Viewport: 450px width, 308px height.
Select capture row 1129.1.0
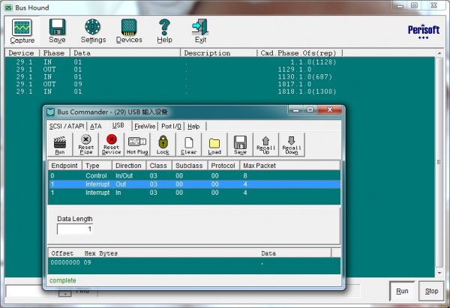point(220,70)
